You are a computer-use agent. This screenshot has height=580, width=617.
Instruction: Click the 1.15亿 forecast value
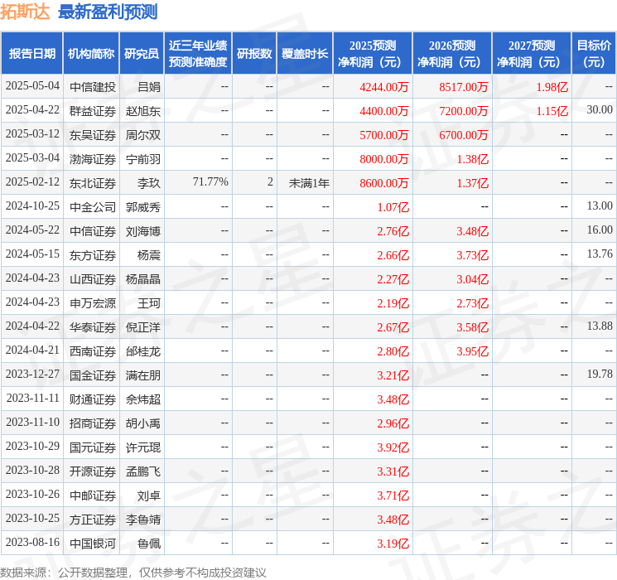pyautogui.click(x=552, y=111)
